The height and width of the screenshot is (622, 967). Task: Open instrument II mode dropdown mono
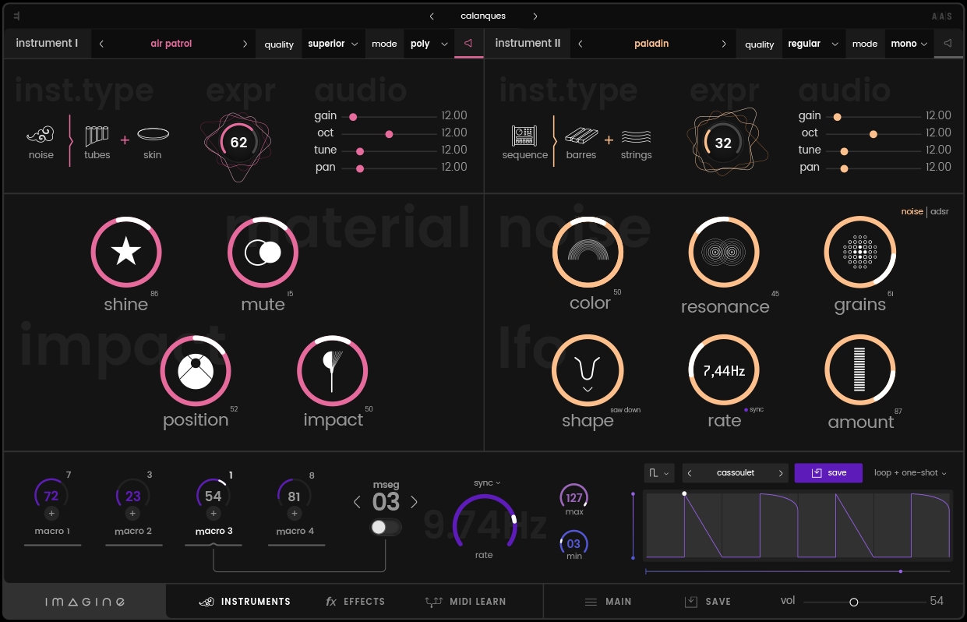[x=909, y=44]
